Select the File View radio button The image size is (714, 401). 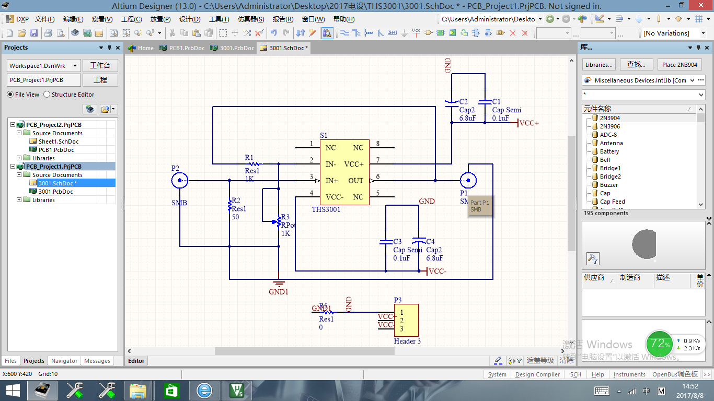[x=10, y=95]
